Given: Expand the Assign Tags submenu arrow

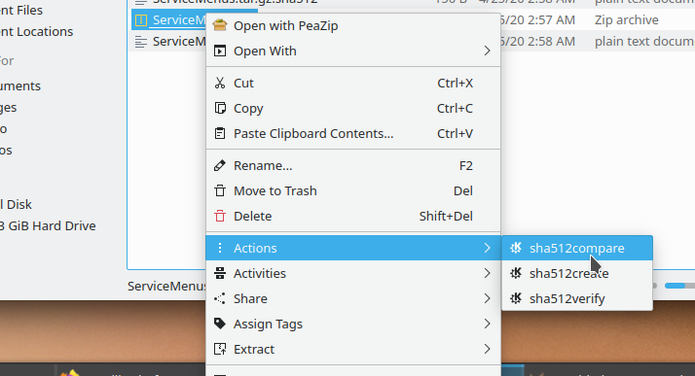Looking at the screenshot, I should pyautogui.click(x=487, y=324).
